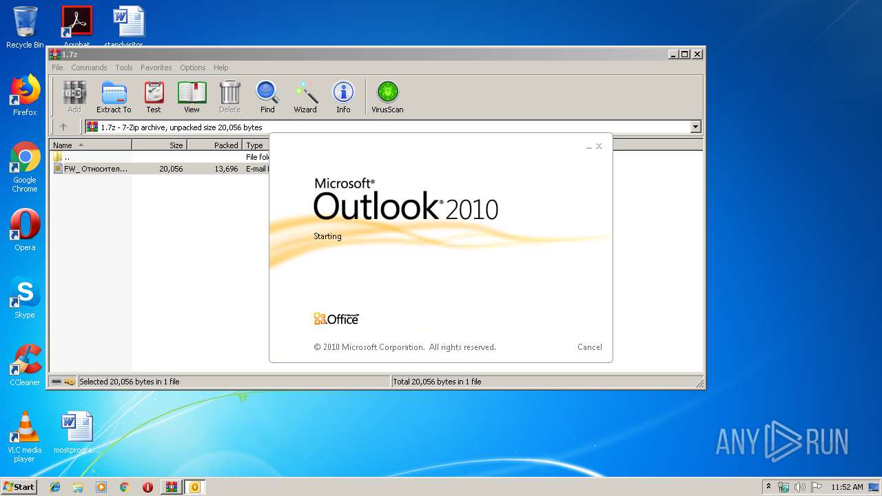Show hidden tray icons arrow
This screenshot has height=496, width=882.
[x=769, y=487]
